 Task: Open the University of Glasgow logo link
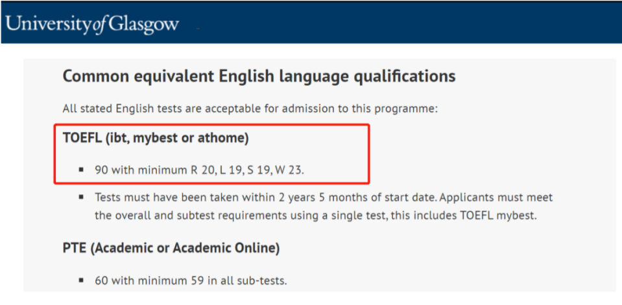pyautogui.click(x=93, y=25)
